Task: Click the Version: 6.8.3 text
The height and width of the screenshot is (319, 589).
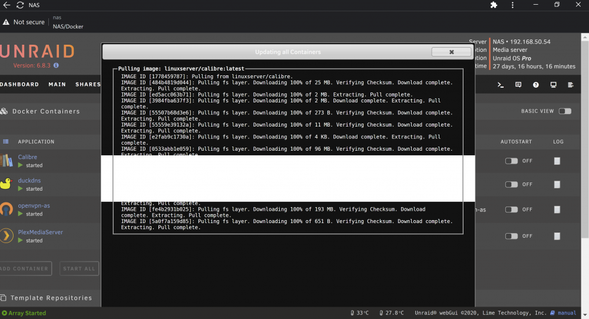Action: click(32, 65)
